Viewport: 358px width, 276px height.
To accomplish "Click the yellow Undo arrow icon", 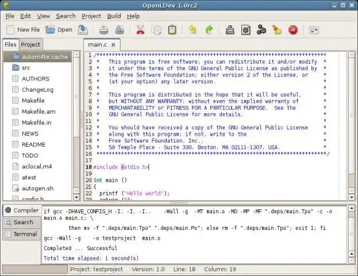I will click(193, 30).
